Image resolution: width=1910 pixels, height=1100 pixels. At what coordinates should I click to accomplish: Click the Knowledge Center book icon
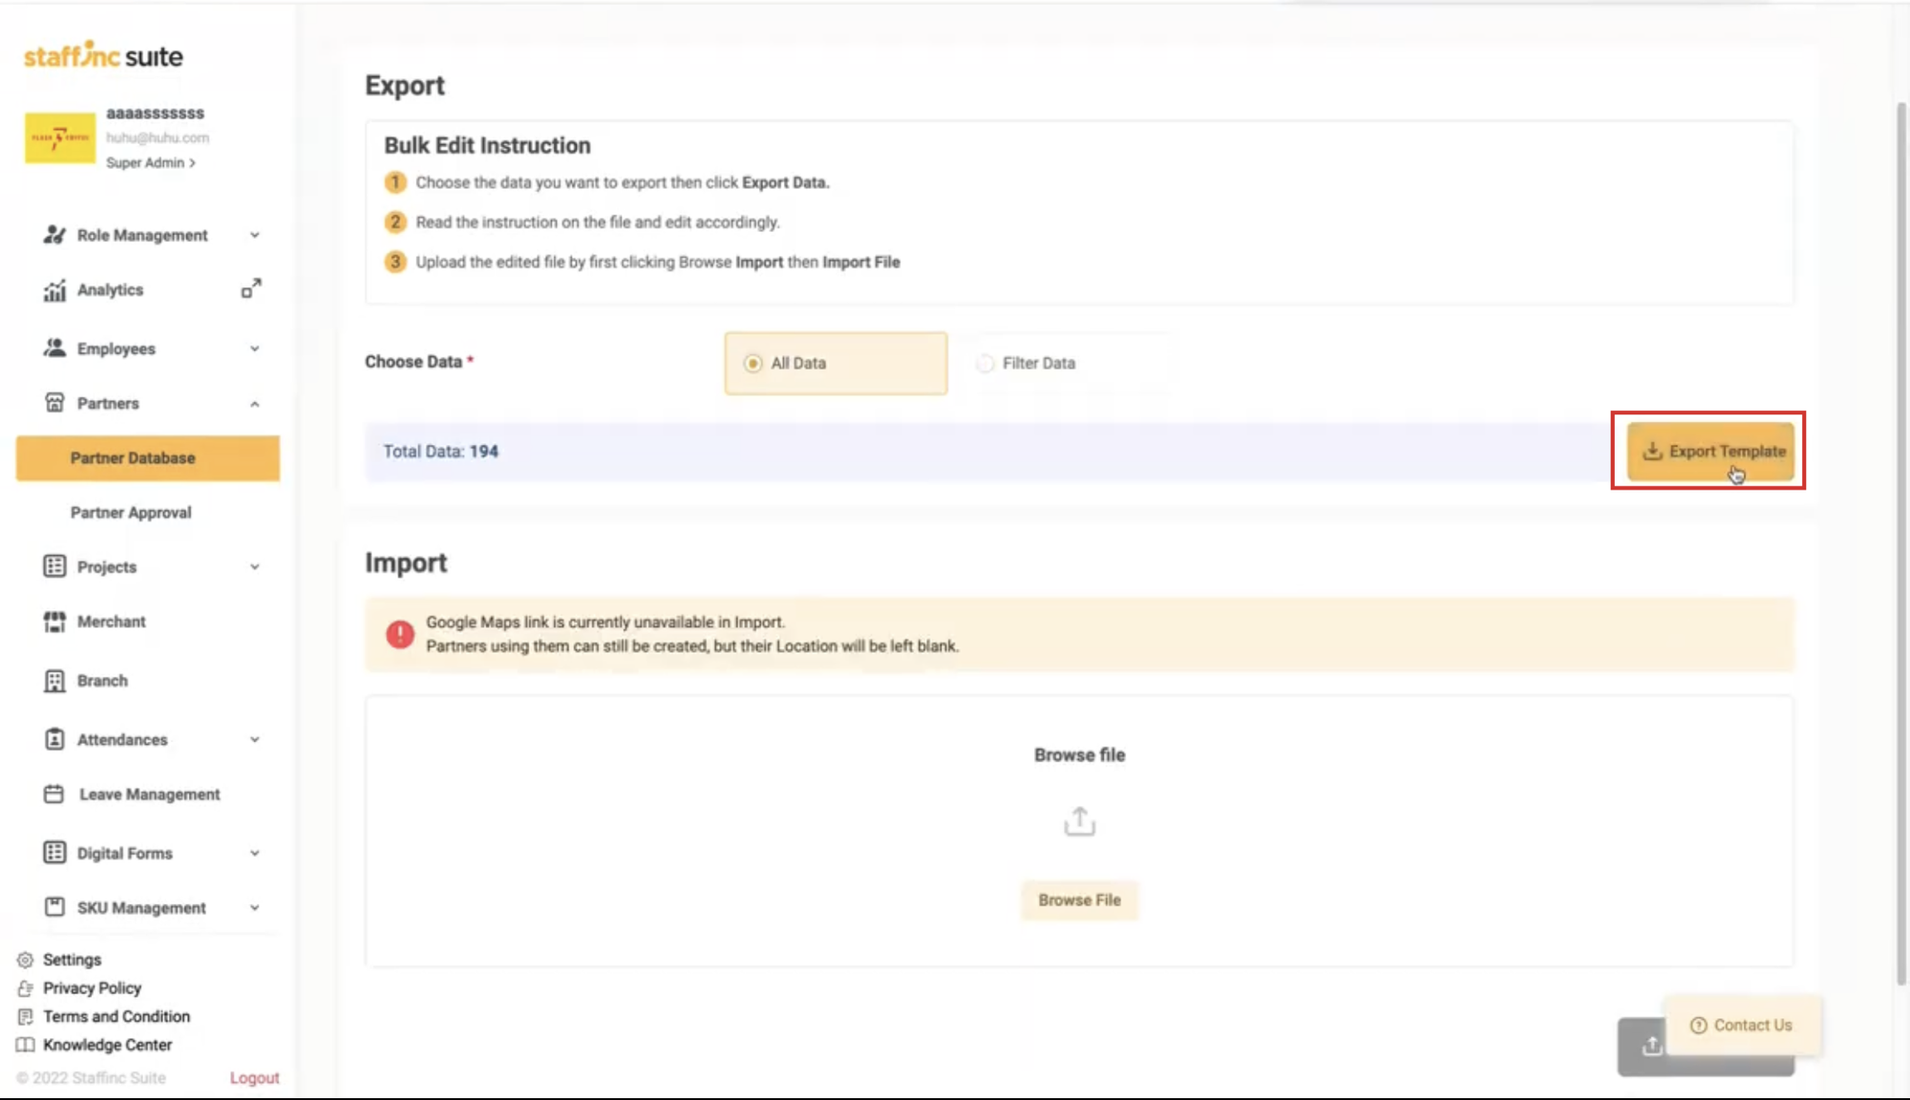tap(26, 1045)
